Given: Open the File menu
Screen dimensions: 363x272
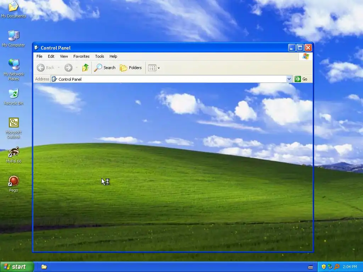Looking at the screenshot, I should pyautogui.click(x=39, y=56).
